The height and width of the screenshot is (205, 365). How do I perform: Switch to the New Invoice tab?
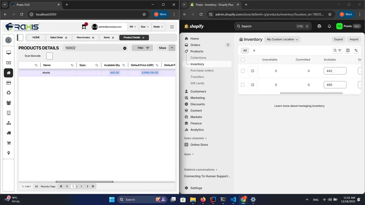[83, 37]
